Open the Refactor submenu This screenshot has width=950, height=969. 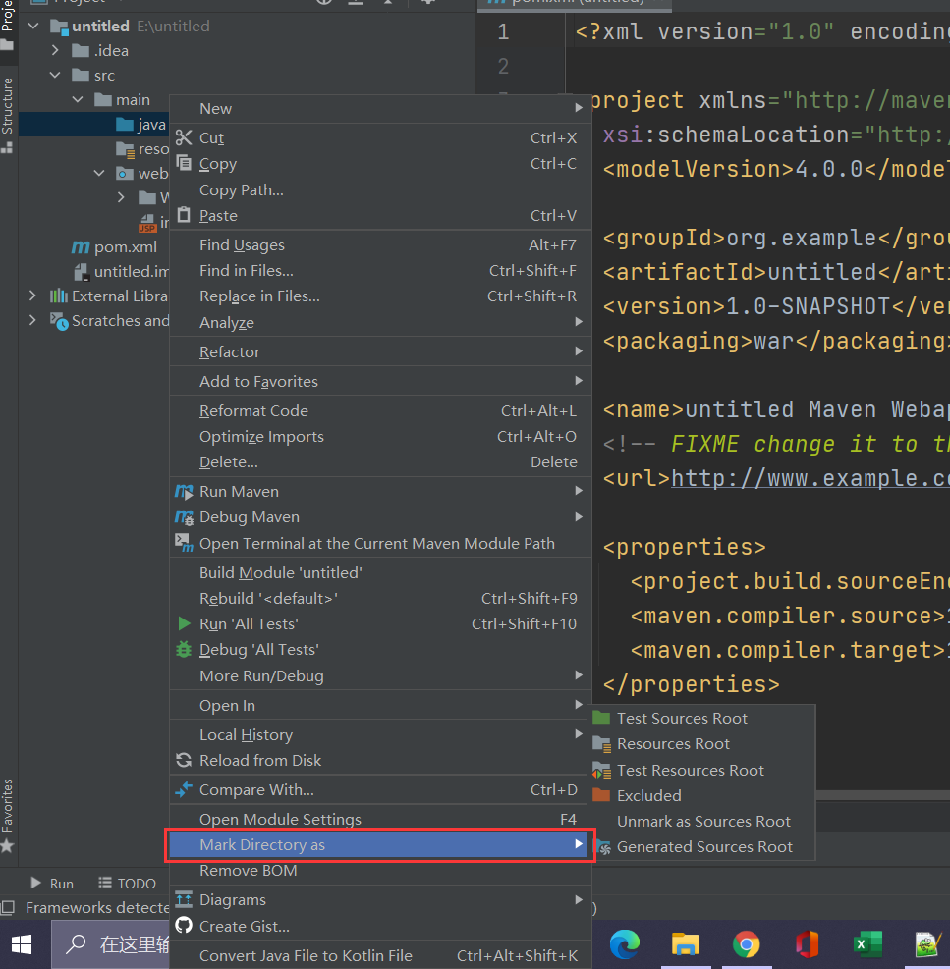[x=380, y=351]
